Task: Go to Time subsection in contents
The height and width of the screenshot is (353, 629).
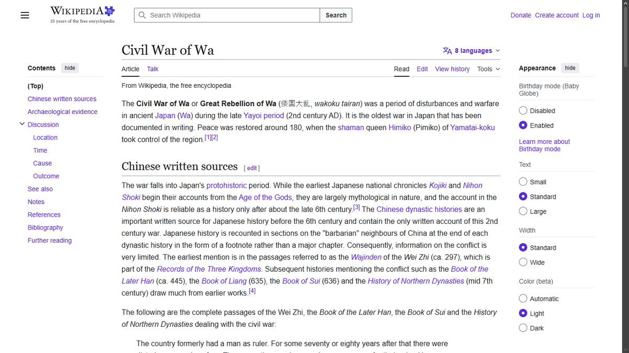Action: point(40,150)
